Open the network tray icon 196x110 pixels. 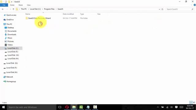click(x=167, y=107)
